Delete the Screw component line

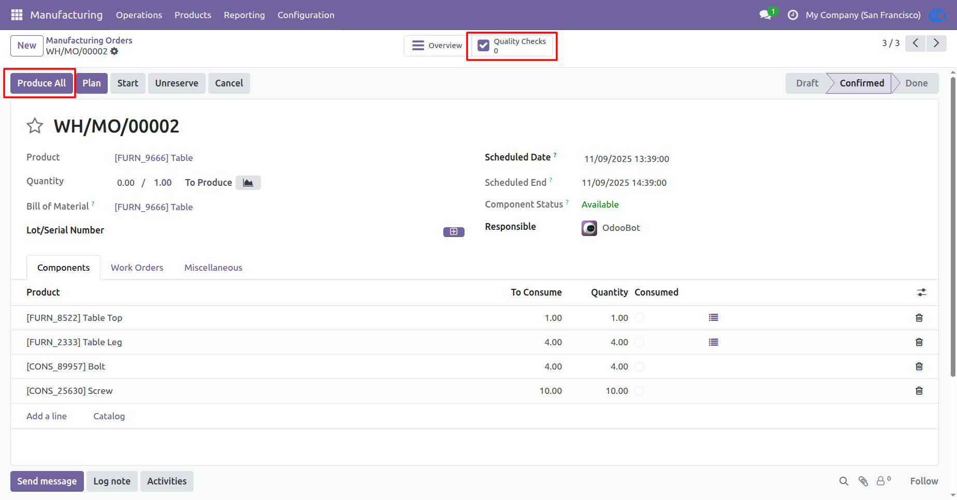pyautogui.click(x=919, y=391)
